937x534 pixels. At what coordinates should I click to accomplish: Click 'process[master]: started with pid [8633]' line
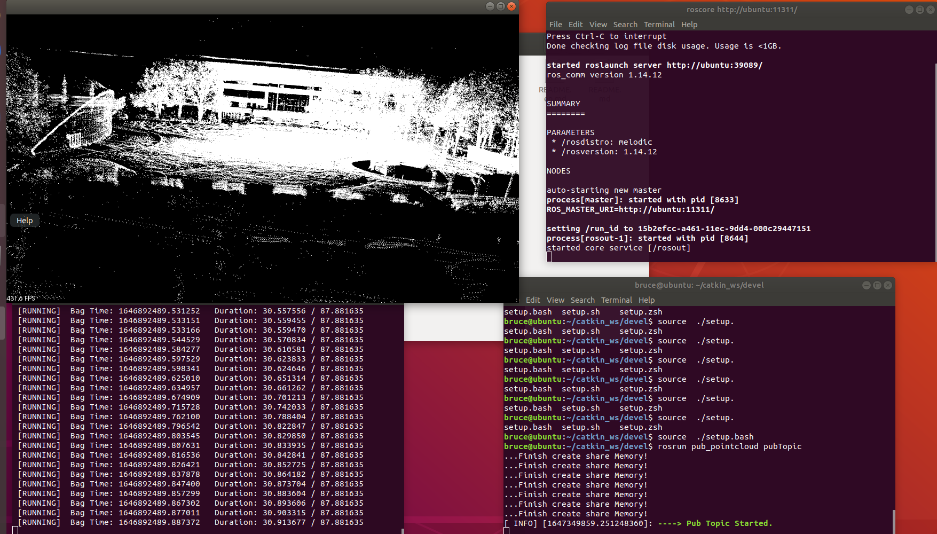click(642, 200)
